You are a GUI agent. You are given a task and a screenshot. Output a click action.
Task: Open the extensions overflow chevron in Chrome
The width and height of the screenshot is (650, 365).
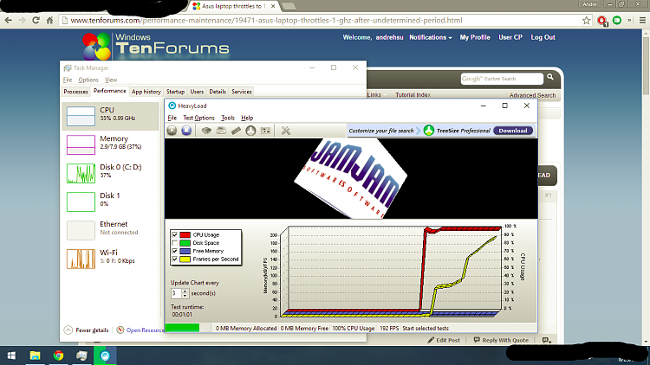point(629,20)
